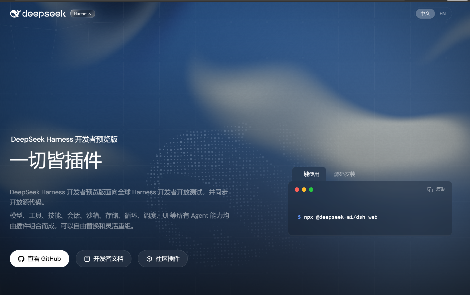The width and height of the screenshot is (470, 295).
Task: Click the npx @deepseek-ai/dsh web command
Action: pos(341,217)
